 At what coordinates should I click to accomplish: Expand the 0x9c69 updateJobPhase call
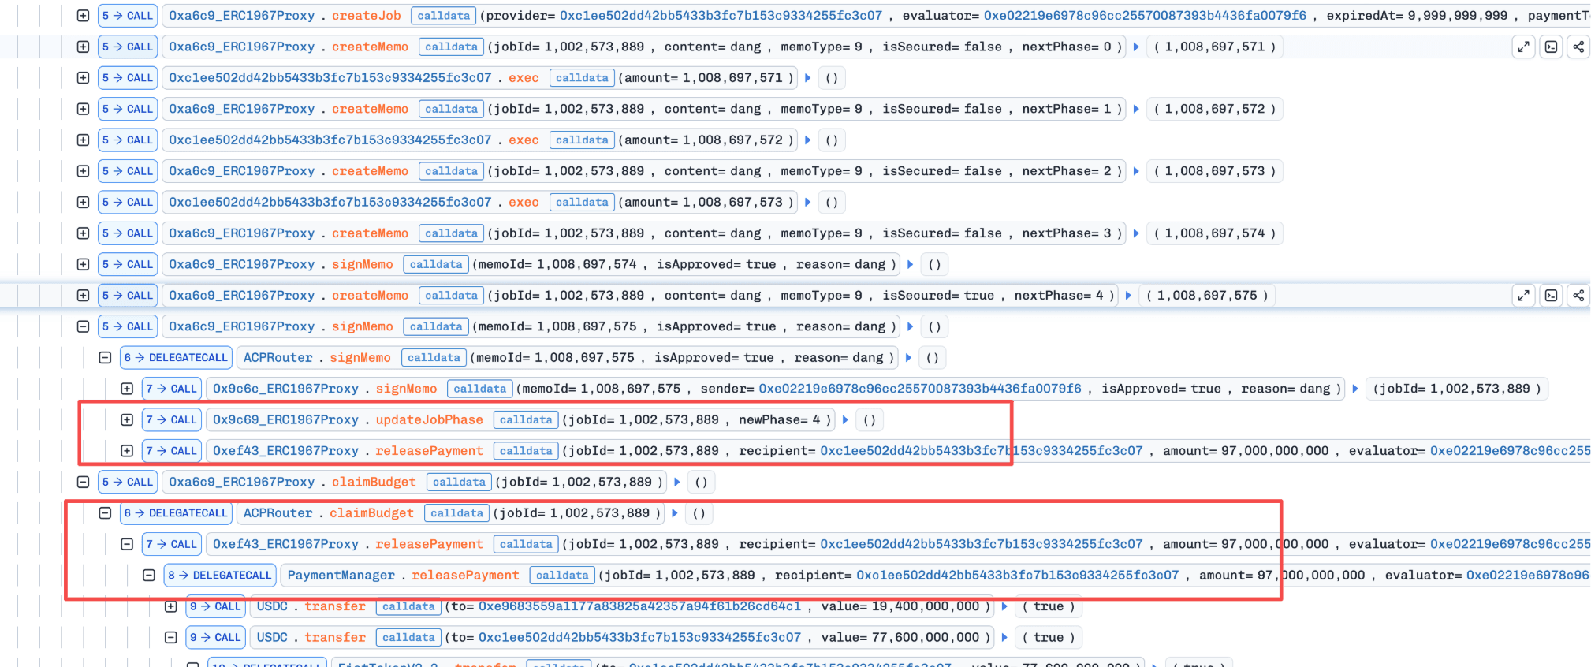(127, 420)
